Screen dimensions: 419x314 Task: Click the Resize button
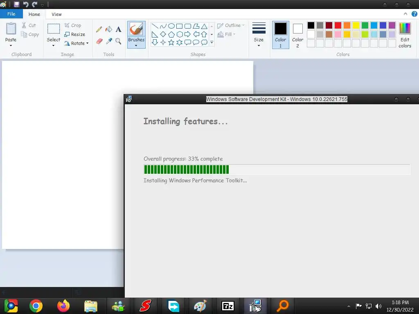[75, 34]
